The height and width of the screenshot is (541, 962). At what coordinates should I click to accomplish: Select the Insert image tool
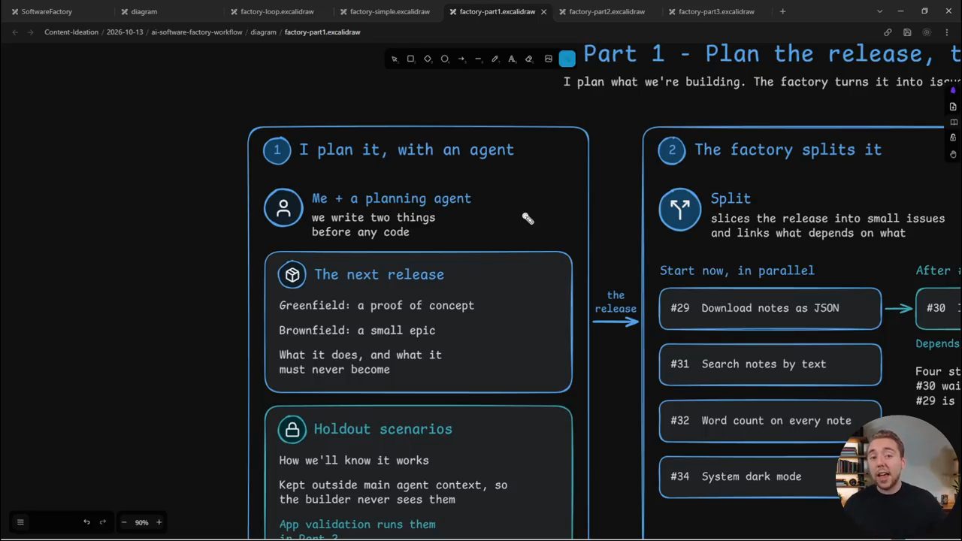coord(549,59)
